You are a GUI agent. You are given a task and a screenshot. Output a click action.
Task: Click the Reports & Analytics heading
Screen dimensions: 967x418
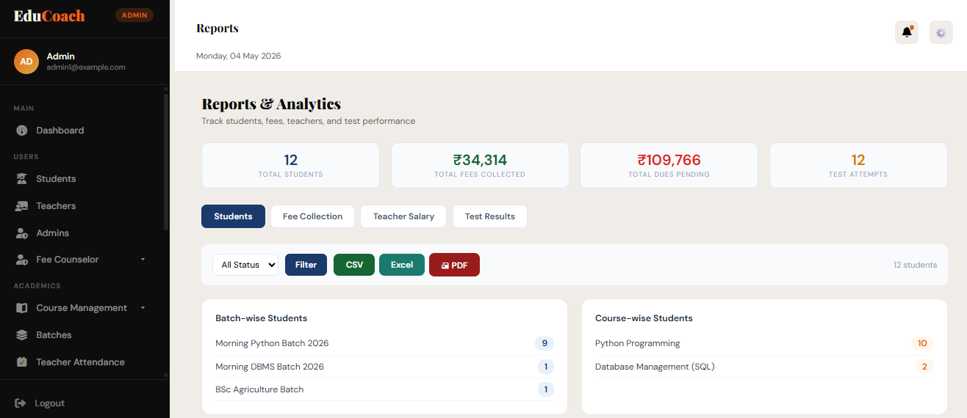271,104
